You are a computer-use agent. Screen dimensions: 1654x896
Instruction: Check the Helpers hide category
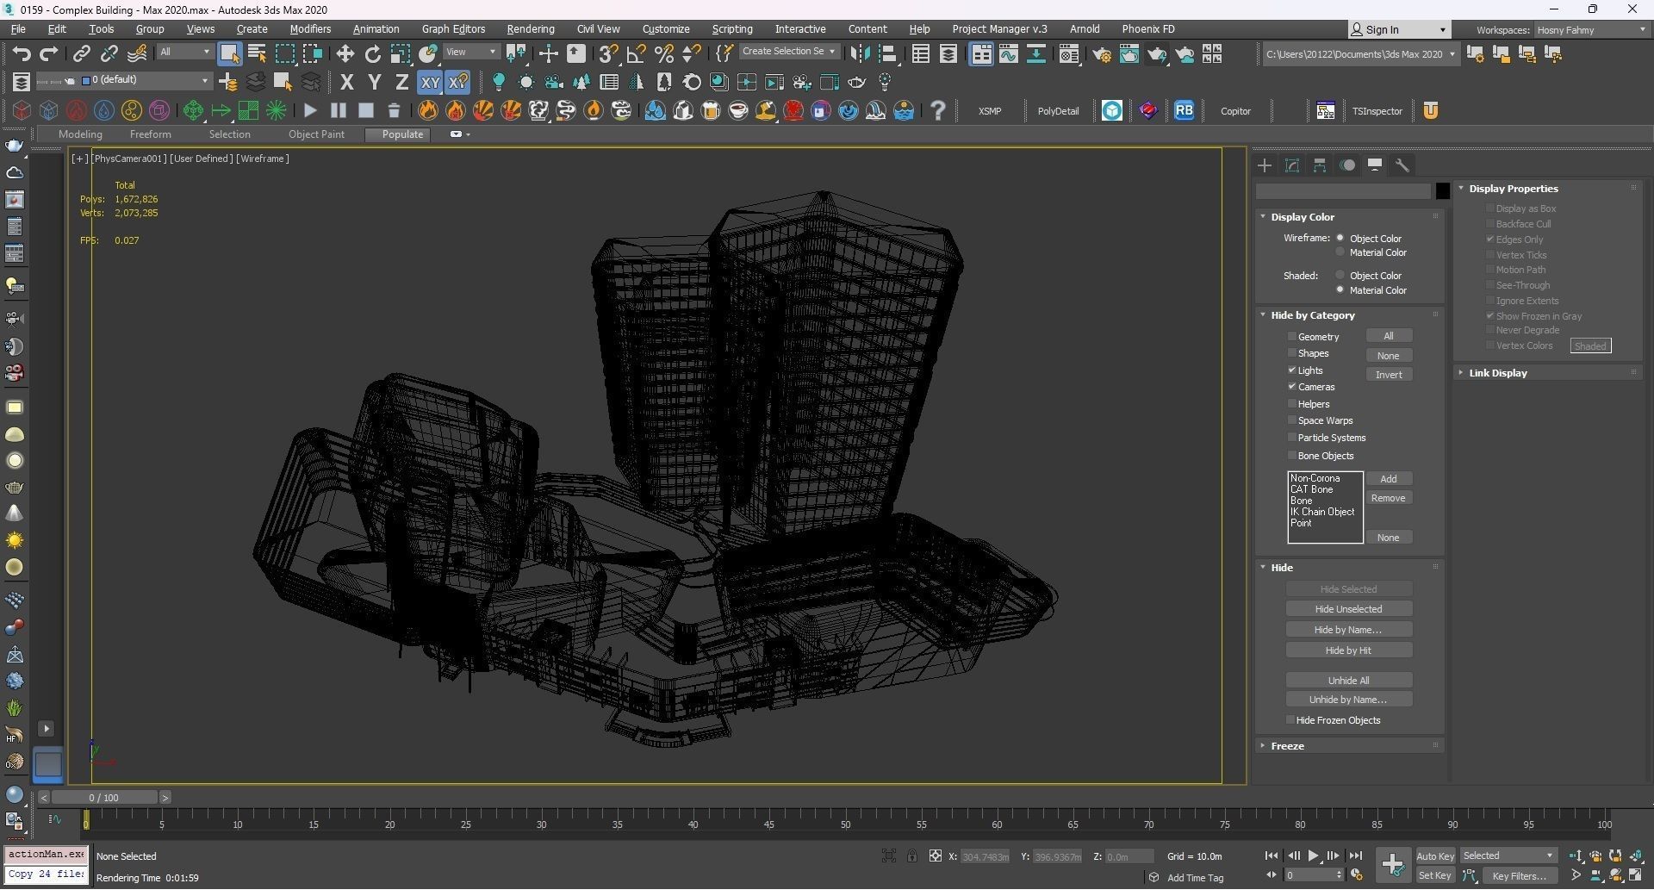click(1292, 403)
